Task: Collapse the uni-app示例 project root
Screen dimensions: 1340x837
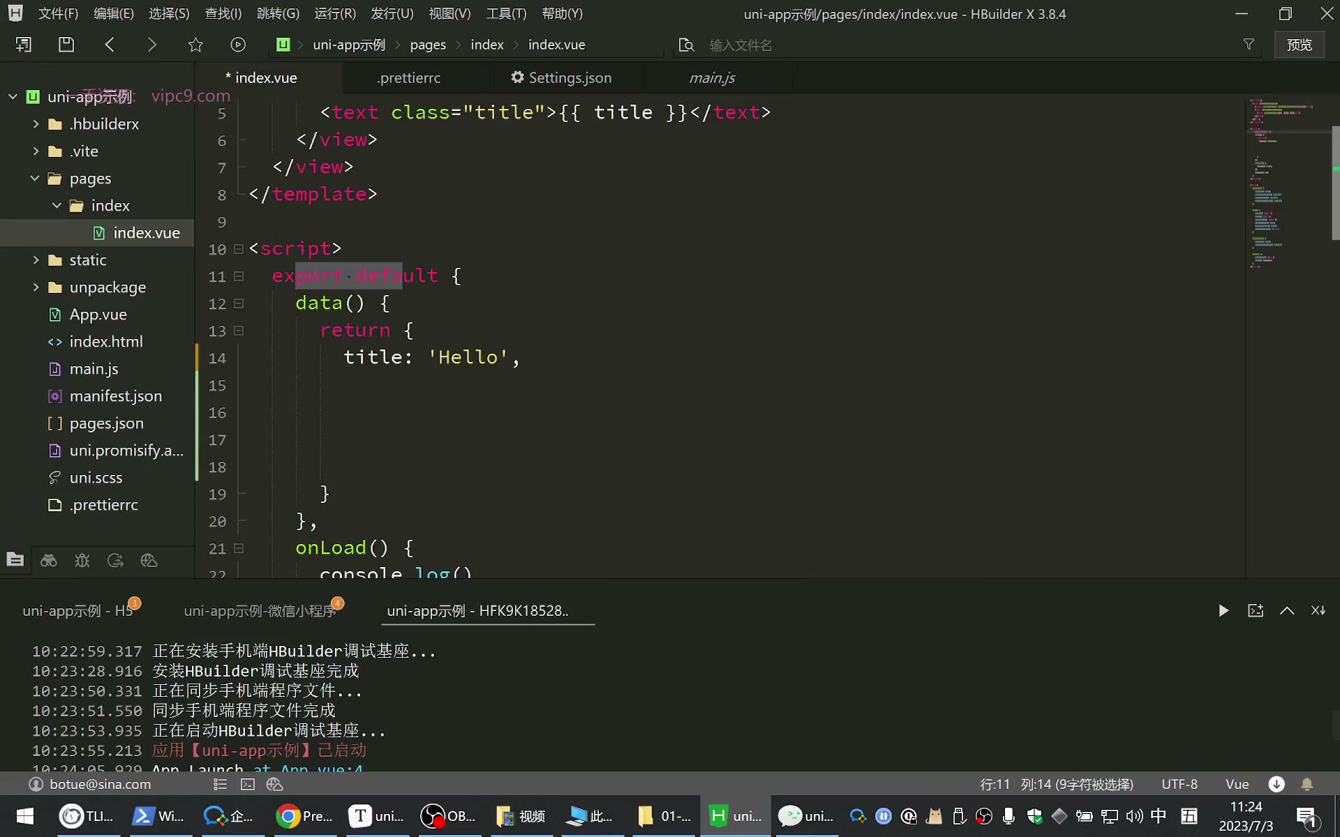Action: pyautogui.click(x=13, y=96)
